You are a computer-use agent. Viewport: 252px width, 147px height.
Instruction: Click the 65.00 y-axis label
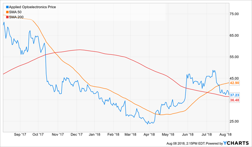point(234,35)
